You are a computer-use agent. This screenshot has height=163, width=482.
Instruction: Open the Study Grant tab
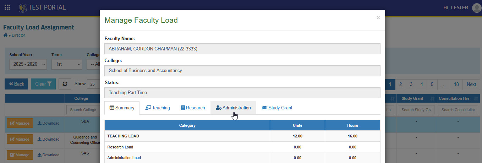pyautogui.click(x=277, y=108)
